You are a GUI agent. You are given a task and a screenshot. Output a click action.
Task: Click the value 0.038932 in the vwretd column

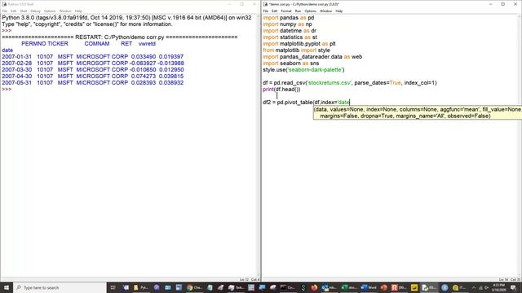point(171,83)
